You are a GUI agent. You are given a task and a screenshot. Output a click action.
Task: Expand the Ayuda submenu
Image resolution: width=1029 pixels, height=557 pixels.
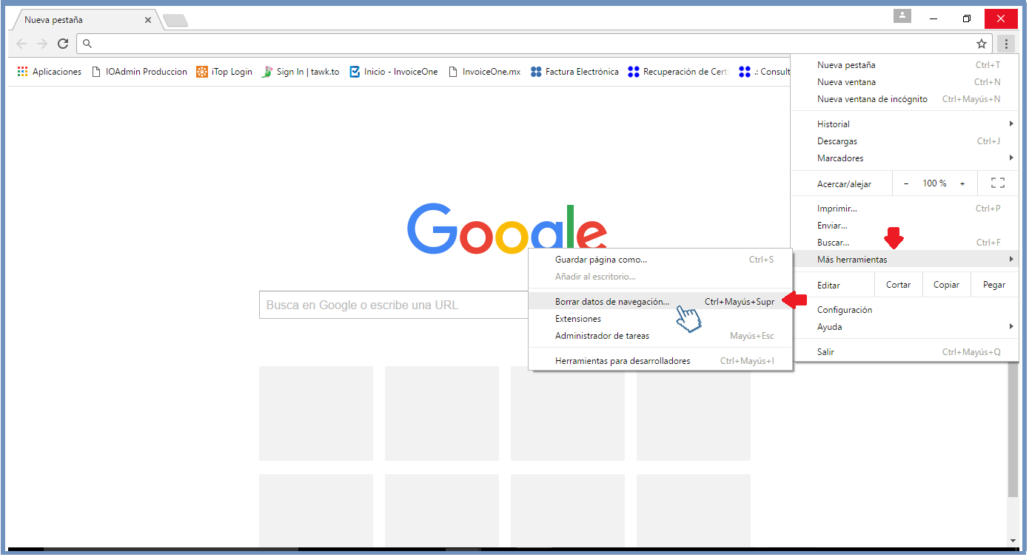(x=905, y=327)
